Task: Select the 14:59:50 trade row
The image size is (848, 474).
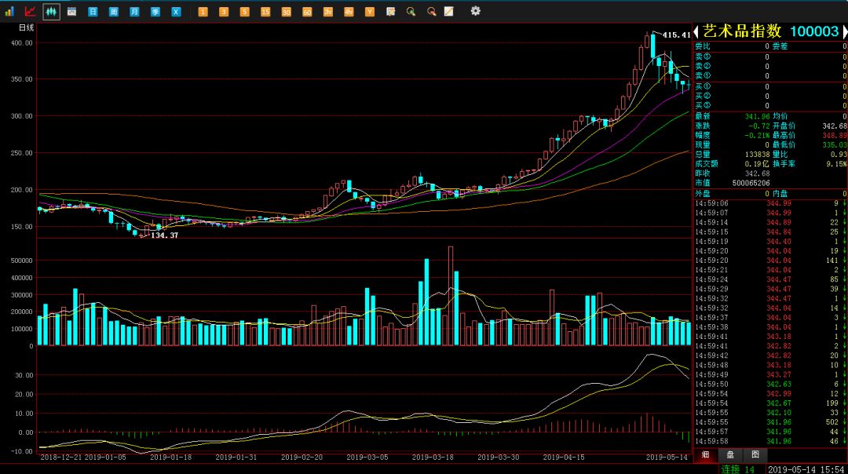Action: [x=770, y=385]
